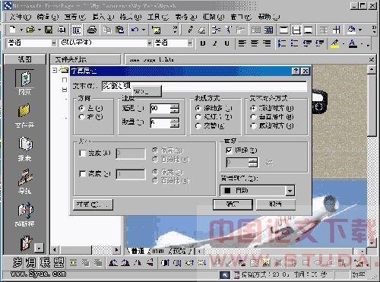The image size is (380, 282).
Task: Toggle the Folder List toolbar icon
Action: tap(77, 30)
